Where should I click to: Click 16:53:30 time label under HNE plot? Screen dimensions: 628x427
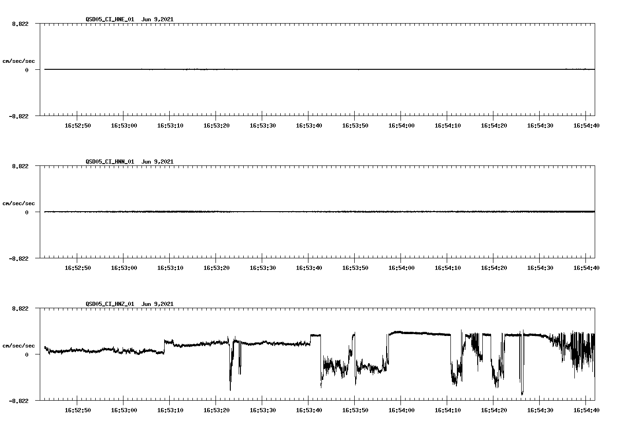pos(263,126)
